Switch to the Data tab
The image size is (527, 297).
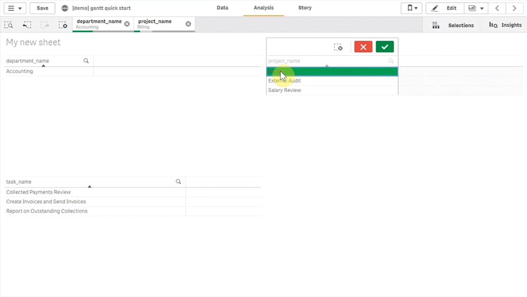pyautogui.click(x=222, y=8)
